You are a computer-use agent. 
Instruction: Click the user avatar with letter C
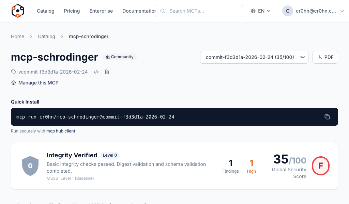click(287, 11)
